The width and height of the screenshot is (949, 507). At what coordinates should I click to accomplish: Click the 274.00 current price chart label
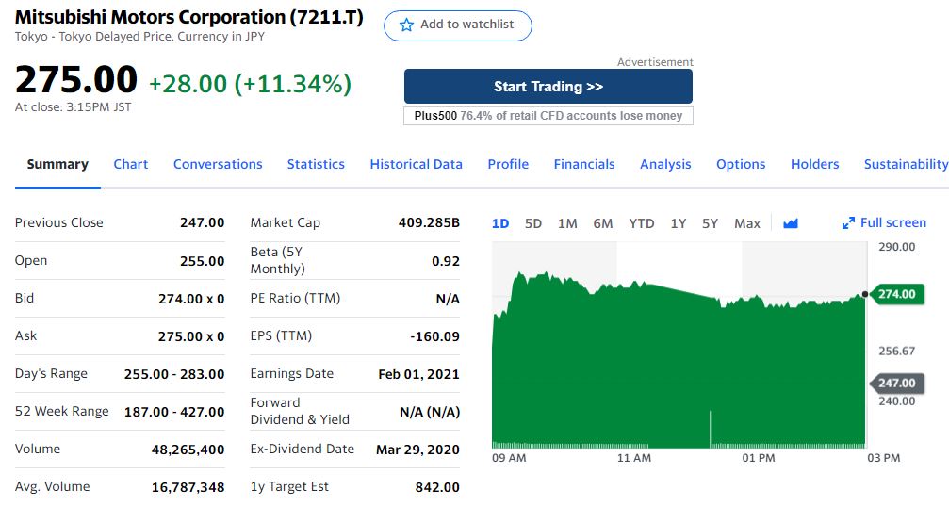point(896,294)
